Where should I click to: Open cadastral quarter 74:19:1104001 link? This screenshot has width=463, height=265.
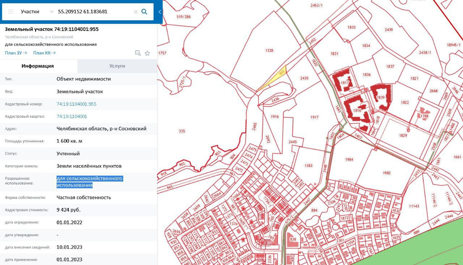point(72,116)
